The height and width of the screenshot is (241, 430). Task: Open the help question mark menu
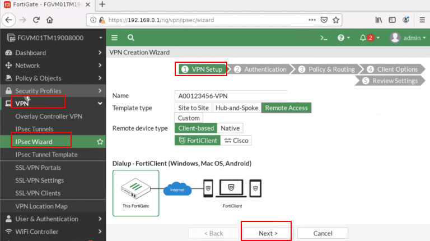pos(340,38)
